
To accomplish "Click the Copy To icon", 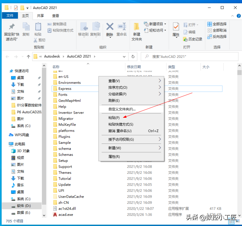I will 96,26.
